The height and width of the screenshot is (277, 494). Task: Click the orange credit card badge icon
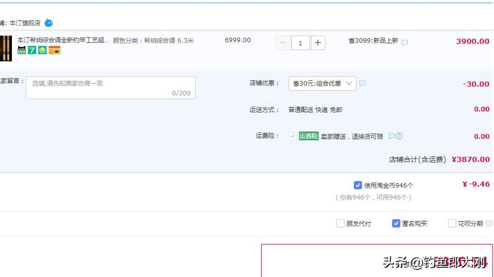tap(54, 50)
